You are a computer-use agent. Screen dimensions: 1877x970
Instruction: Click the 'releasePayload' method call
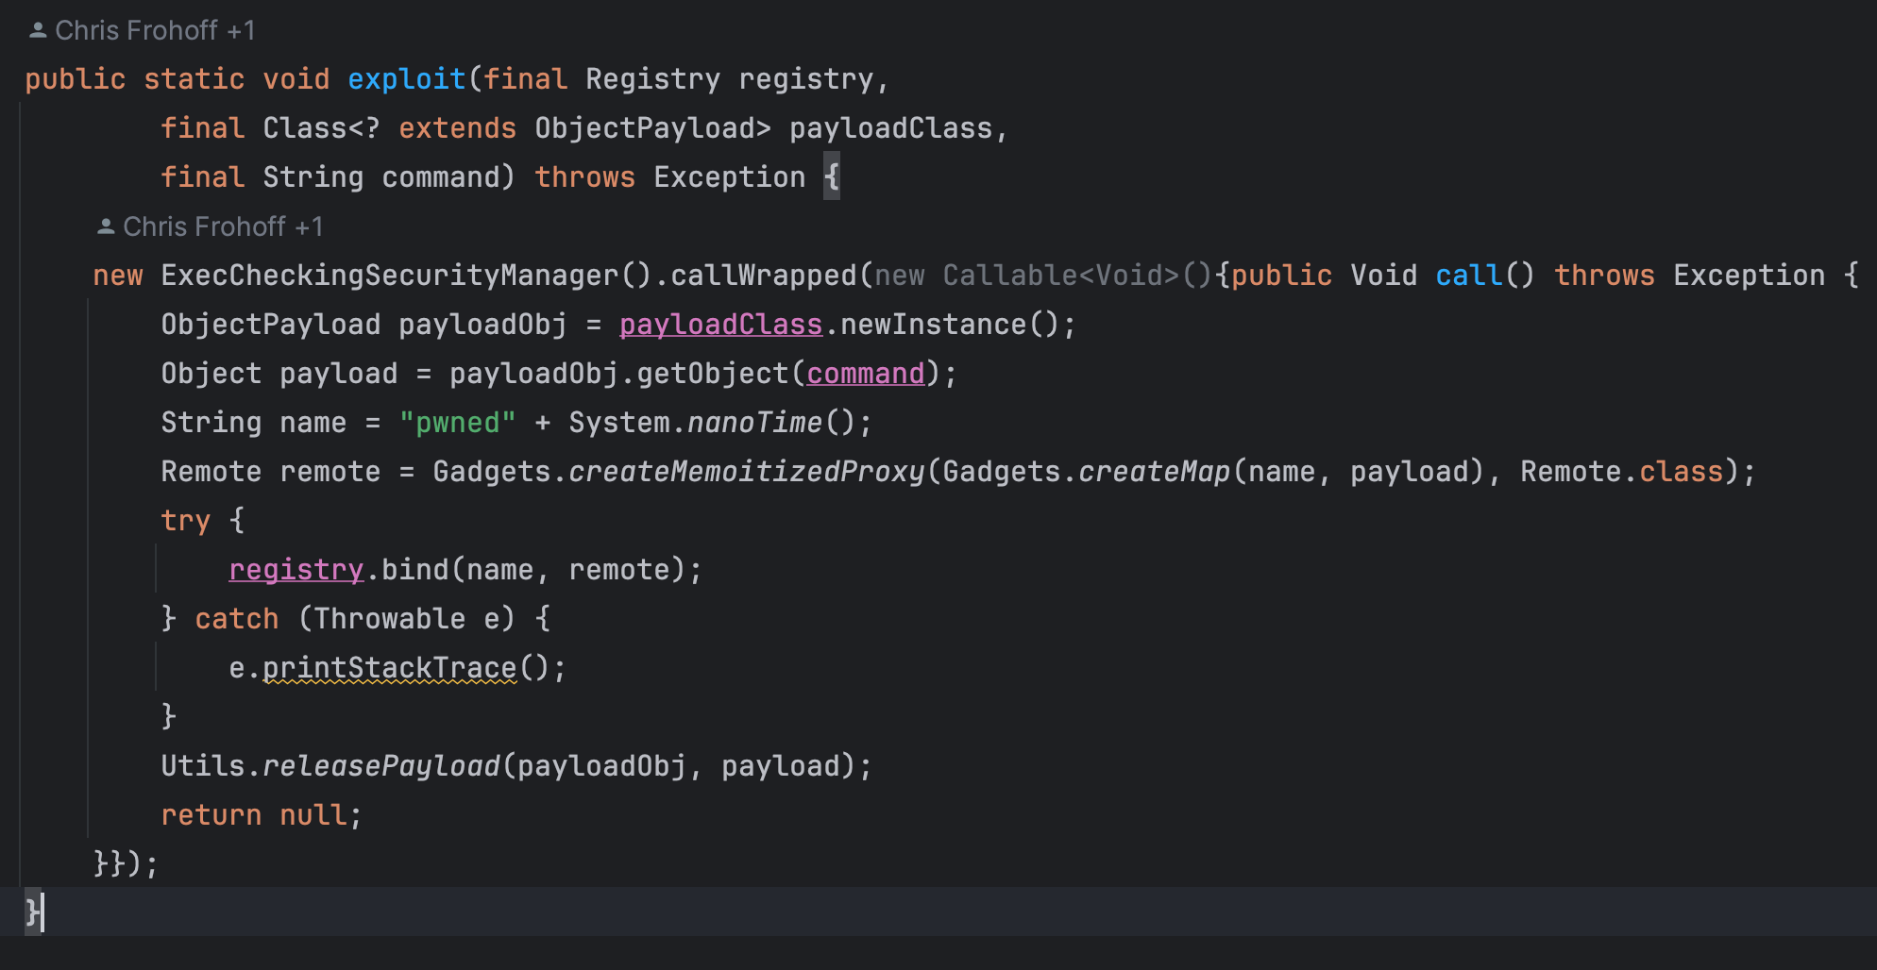(x=381, y=766)
